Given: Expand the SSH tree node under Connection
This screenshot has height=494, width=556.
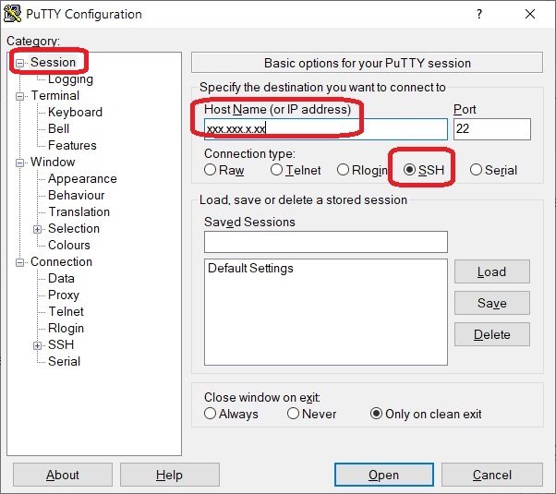Looking at the screenshot, I should [x=37, y=345].
